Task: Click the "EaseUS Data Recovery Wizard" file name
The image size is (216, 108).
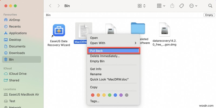Action: point(59,43)
